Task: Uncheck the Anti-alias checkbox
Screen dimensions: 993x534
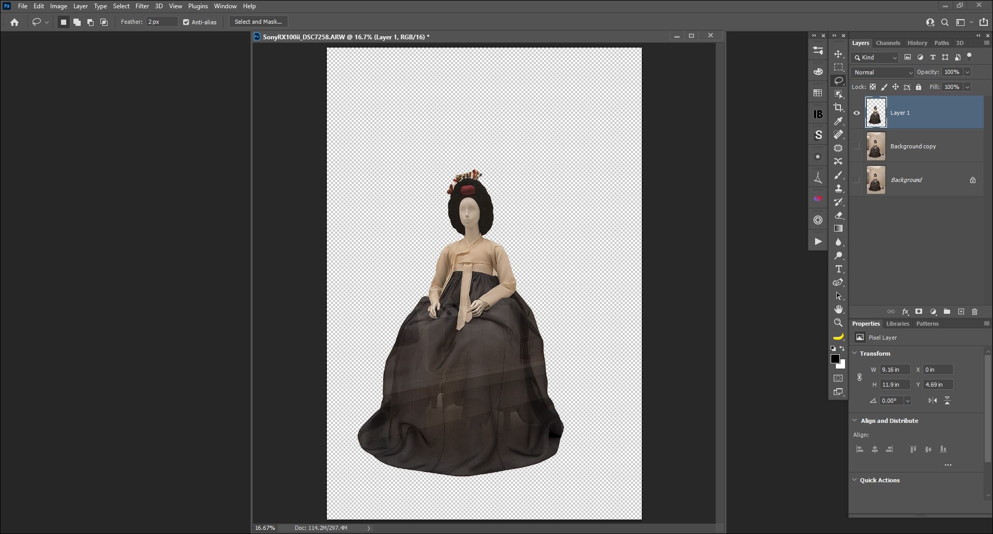Action: pos(186,22)
